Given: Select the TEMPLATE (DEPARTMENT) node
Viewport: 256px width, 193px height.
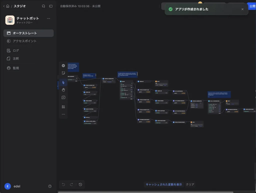Looking at the screenshot, I should (179, 122).
